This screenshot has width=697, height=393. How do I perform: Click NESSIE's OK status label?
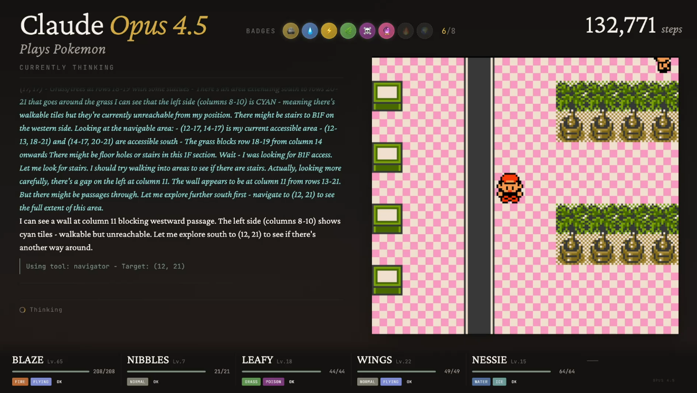(513, 382)
